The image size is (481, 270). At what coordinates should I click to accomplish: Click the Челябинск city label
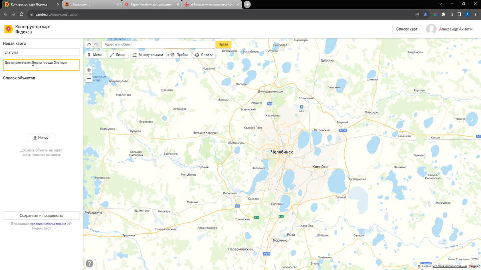click(x=282, y=152)
